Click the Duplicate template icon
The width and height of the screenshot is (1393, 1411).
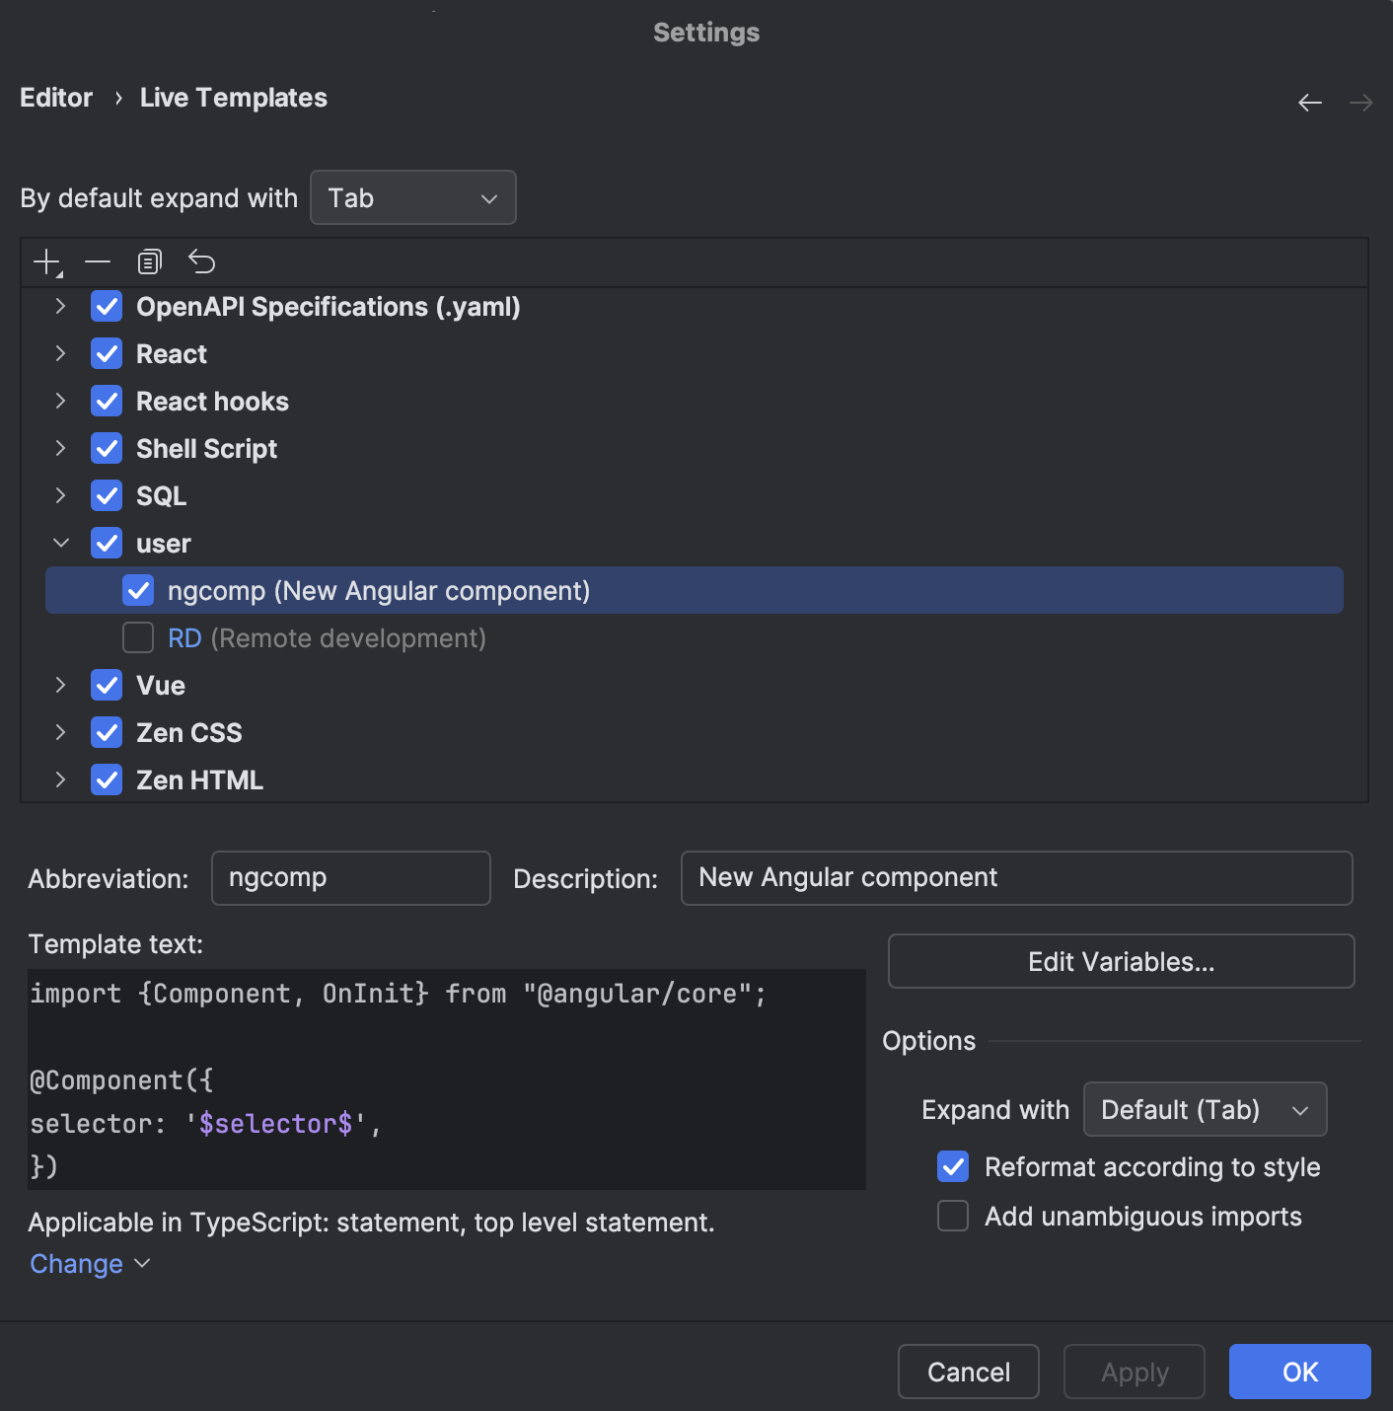(149, 262)
